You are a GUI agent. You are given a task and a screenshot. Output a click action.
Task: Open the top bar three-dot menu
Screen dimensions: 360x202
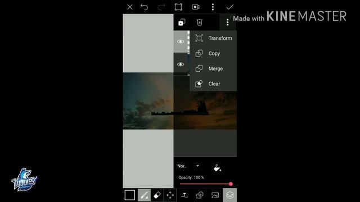coord(213,7)
